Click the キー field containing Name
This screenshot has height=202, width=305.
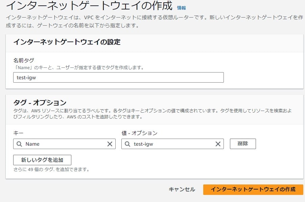point(64,144)
